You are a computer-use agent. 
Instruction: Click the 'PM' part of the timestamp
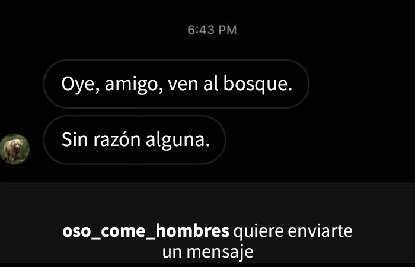click(228, 30)
